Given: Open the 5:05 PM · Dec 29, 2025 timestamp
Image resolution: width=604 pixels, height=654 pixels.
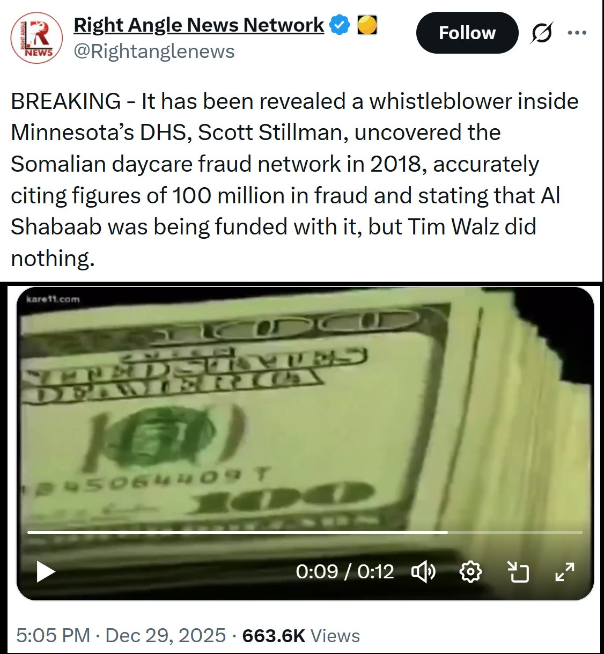Looking at the screenshot, I should (x=121, y=635).
